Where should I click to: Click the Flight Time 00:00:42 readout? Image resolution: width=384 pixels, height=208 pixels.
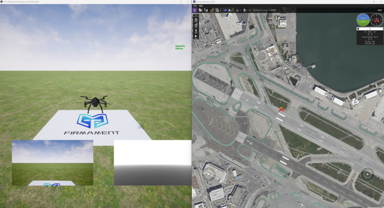(370, 44)
